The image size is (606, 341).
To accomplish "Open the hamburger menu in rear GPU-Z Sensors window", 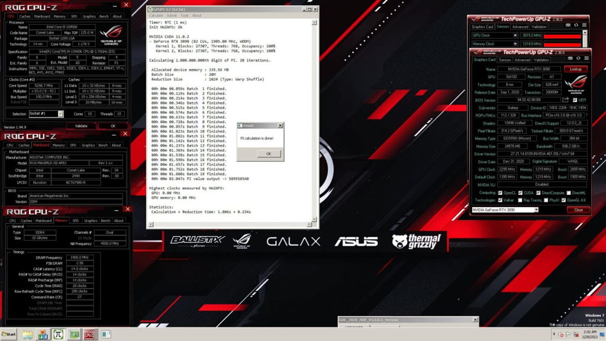I will (x=584, y=25).
